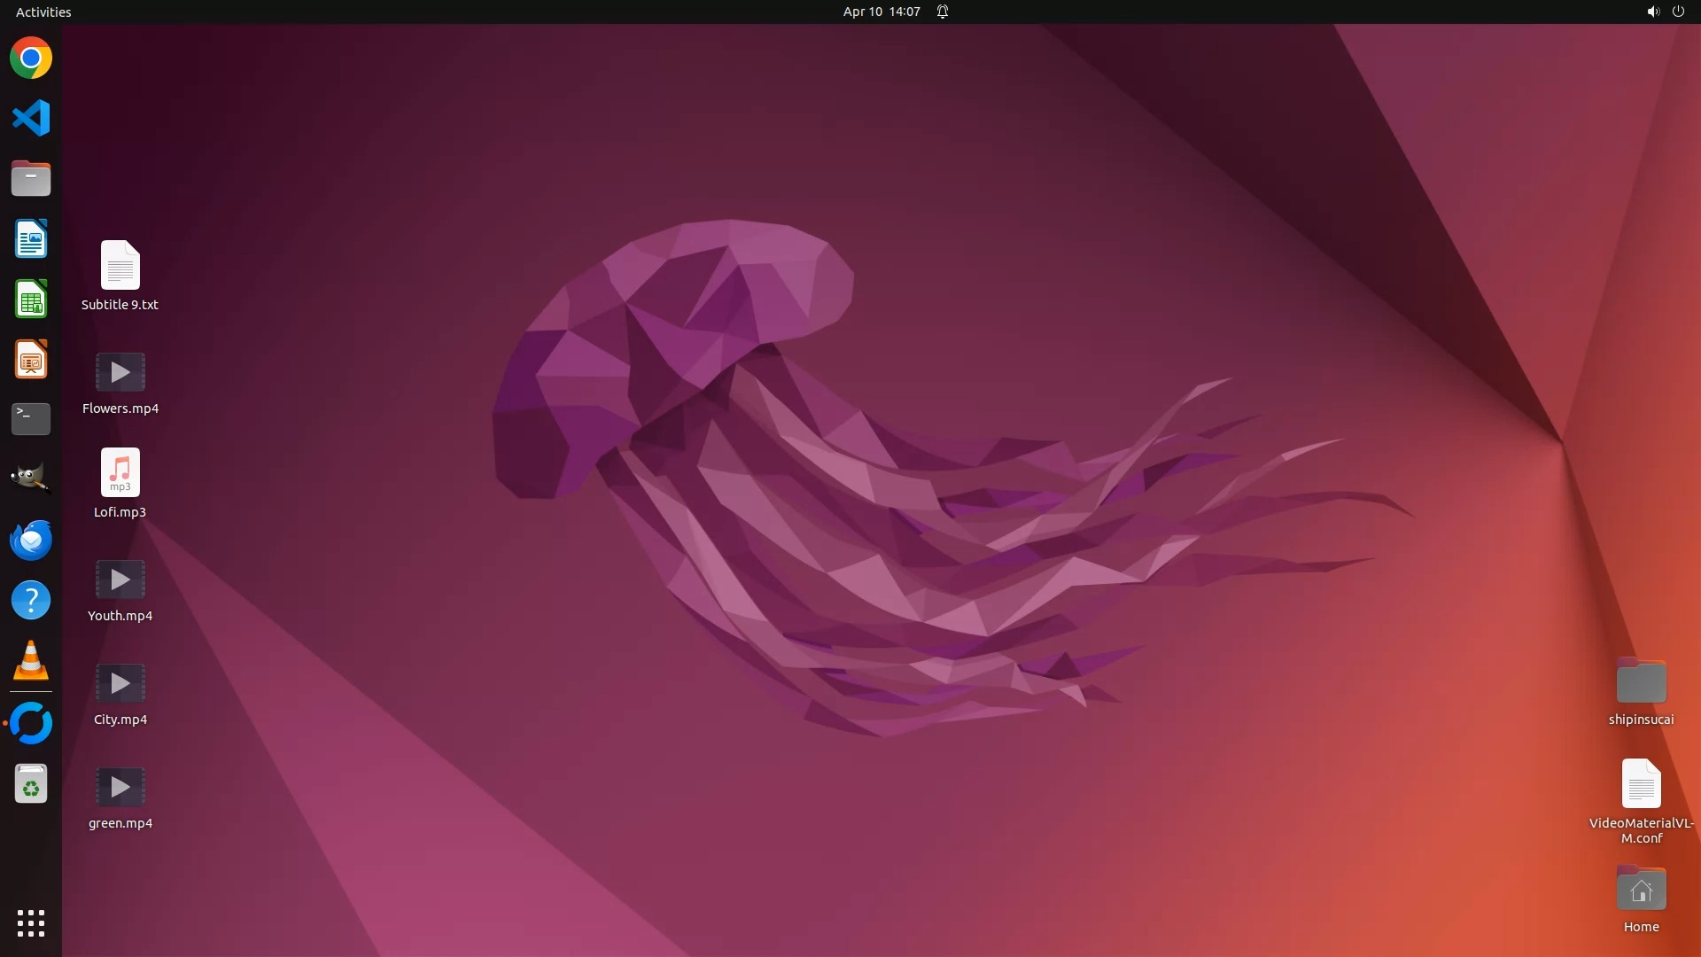Click the power icon in top bar

(1678, 12)
